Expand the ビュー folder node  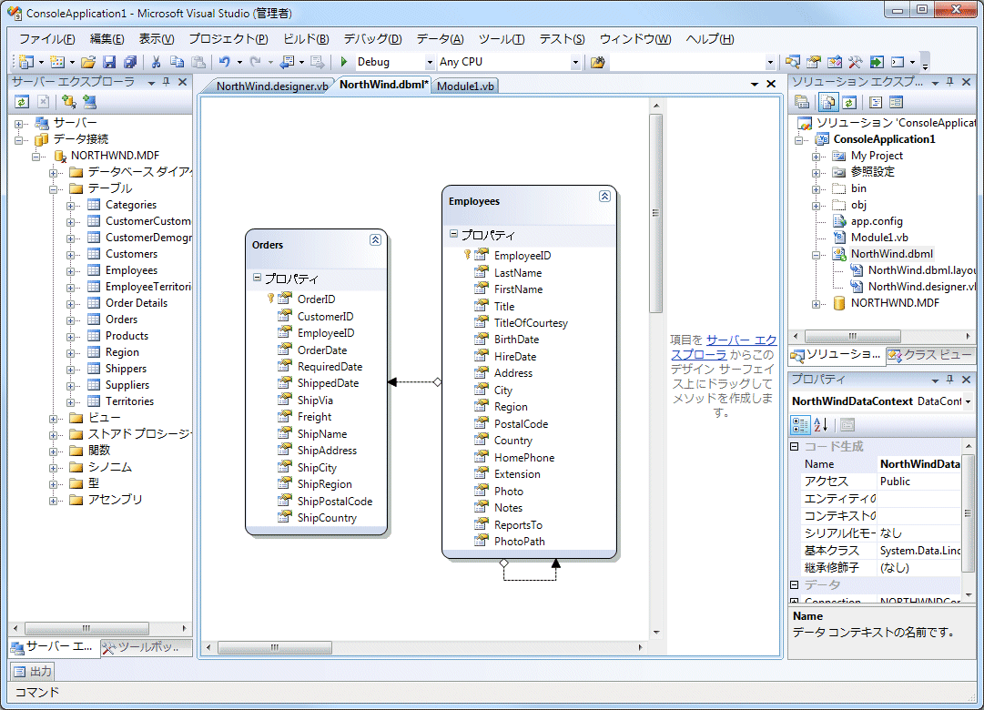(x=54, y=418)
